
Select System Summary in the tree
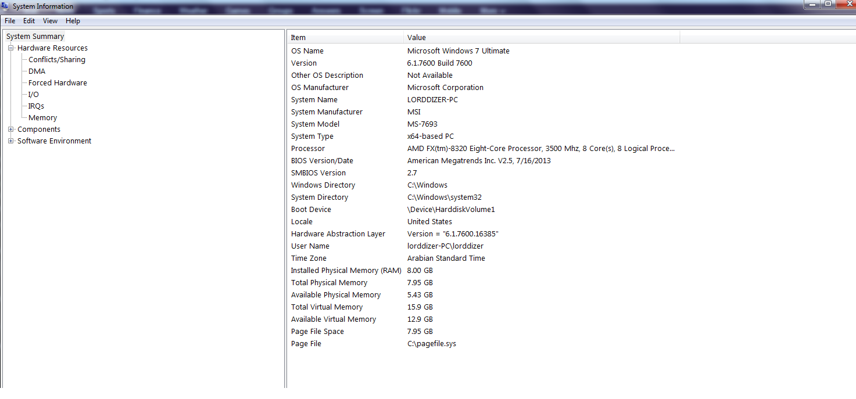pyautogui.click(x=35, y=37)
